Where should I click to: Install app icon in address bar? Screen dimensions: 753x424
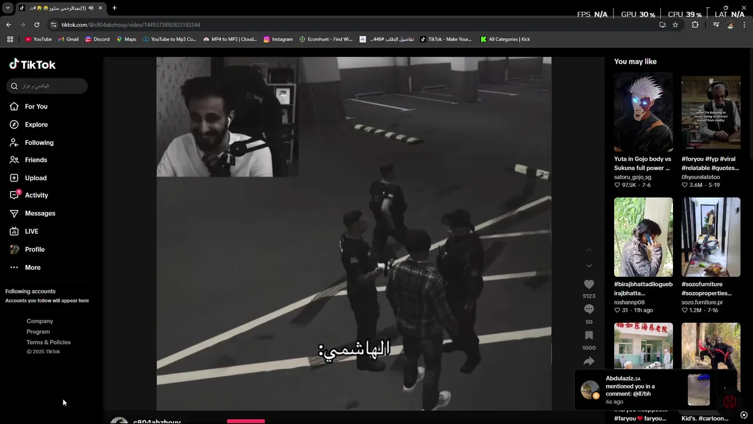pyautogui.click(x=662, y=25)
